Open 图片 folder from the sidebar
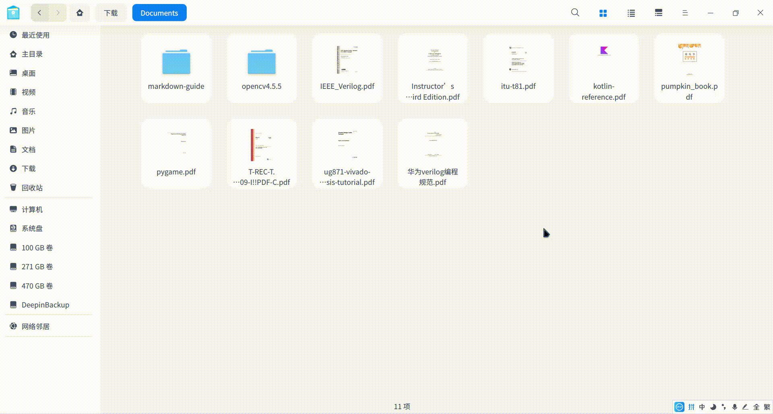Screen dimensions: 773x414 click(x=29, y=130)
